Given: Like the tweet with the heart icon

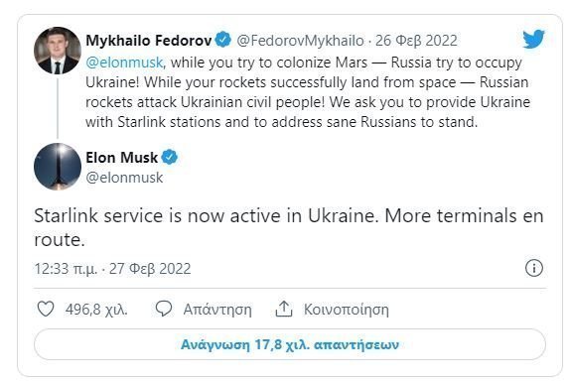Looking at the screenshot, I should (x=46, y=309).
